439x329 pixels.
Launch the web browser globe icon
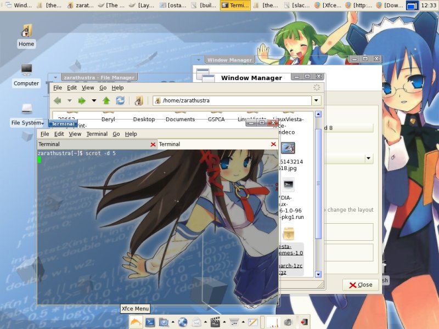(183, 322)
